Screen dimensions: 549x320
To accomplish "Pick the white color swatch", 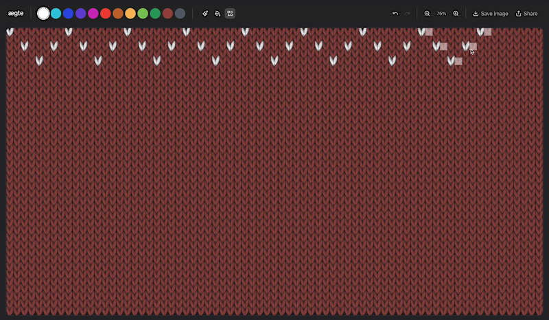I will [43, 13].
